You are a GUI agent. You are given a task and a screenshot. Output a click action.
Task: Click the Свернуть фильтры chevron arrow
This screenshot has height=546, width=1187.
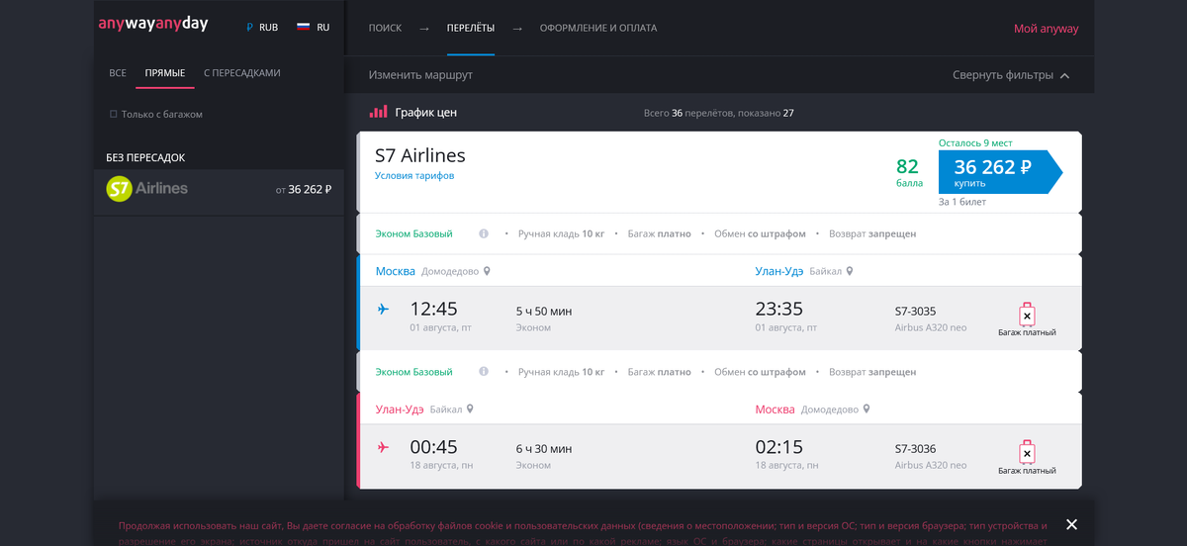(1064, 76)
